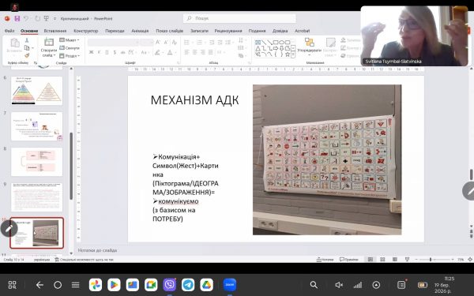Click the purple Save icon in title bar
Image resolution: width=474 pixels, height=296 pixels.
(x=17, y=18)
